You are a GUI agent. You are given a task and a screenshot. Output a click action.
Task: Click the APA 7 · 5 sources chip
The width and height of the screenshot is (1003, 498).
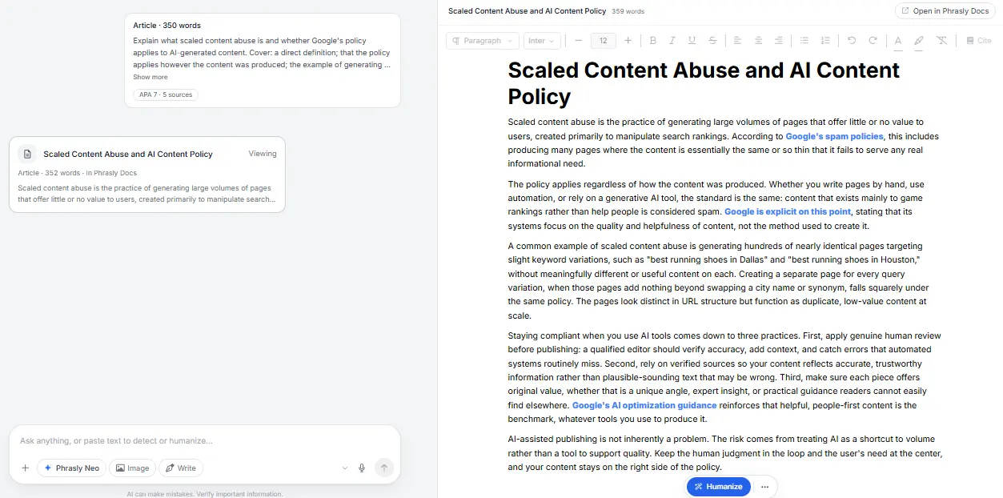(x=166, y=94)
